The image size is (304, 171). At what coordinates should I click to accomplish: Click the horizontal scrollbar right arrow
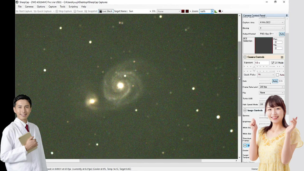(236, 161)
